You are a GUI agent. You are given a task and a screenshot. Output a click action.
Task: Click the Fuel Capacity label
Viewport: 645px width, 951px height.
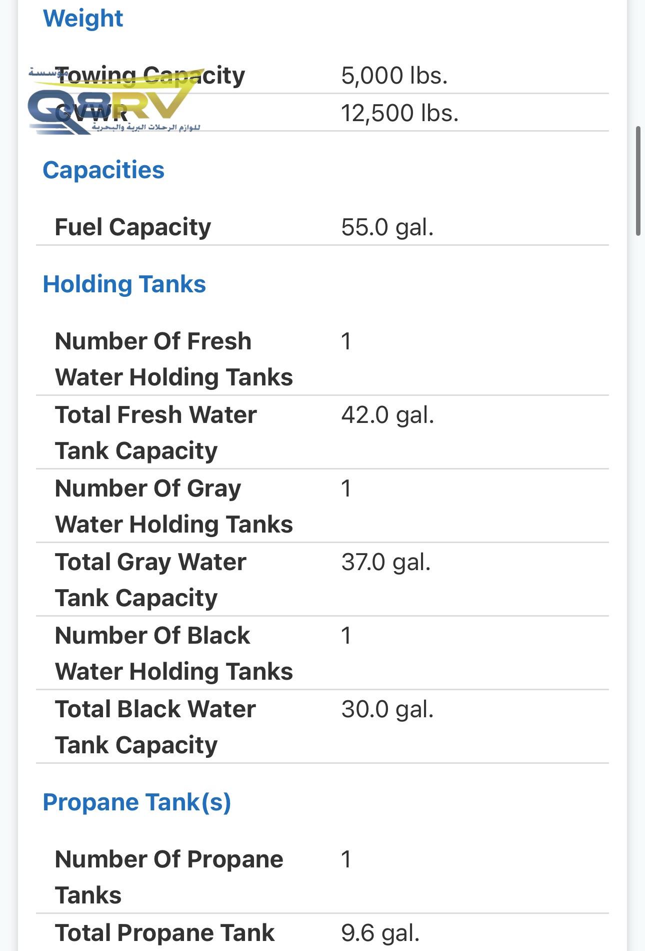tap(132, 227)
